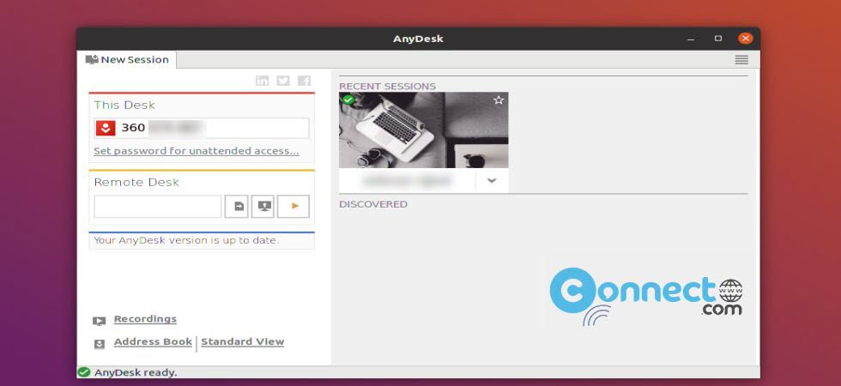Start file transfer to remote desk

(237, 207)
